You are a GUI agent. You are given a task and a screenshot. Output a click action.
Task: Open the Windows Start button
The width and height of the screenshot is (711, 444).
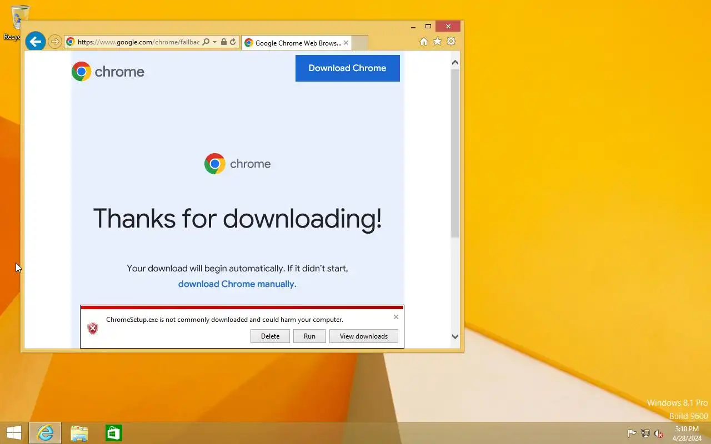point(13,433)
